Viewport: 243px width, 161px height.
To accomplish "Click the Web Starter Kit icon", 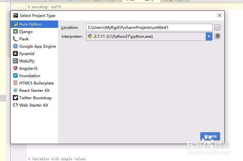I will (15, 105).
